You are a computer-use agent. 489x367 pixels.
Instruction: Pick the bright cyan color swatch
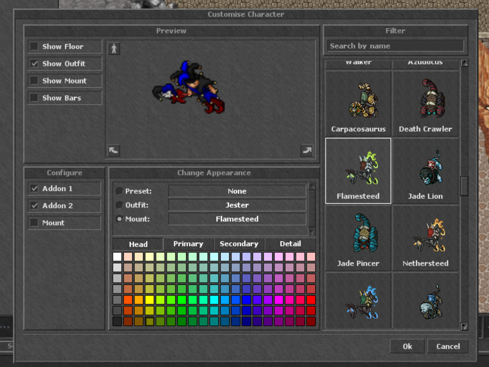coord(214,300)
